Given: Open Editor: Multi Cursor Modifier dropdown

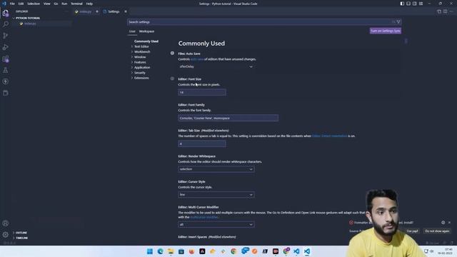Looking at the screenshot, I should point(216,224).
